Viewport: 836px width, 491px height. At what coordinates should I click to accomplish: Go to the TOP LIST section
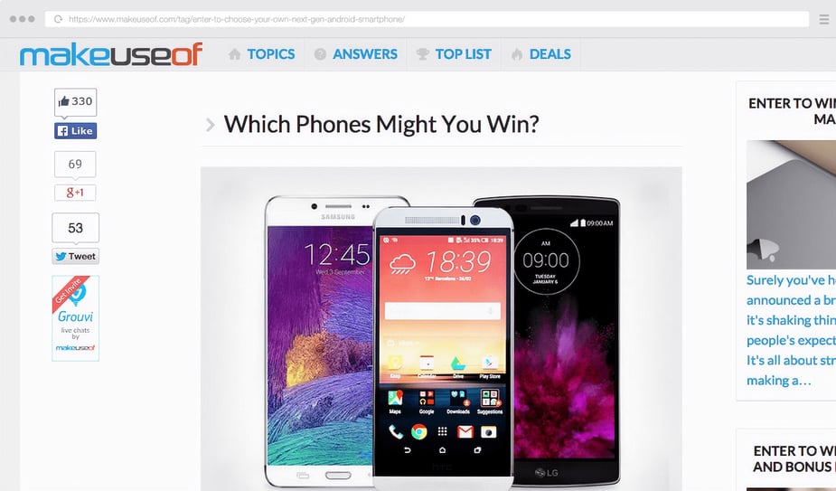tap(464, 54)
